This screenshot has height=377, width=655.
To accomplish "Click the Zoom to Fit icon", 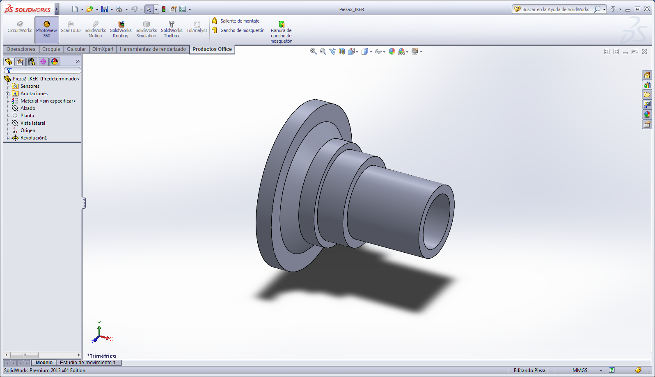I will coord(313,51).
